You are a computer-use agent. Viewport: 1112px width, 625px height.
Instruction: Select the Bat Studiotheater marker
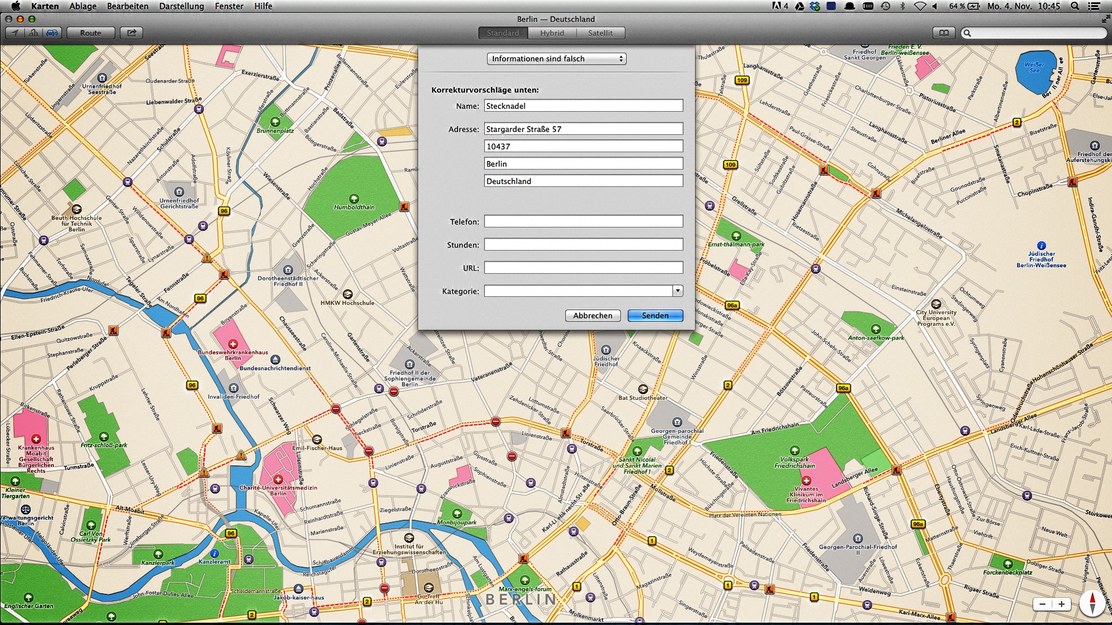click(x=643, y=389)
